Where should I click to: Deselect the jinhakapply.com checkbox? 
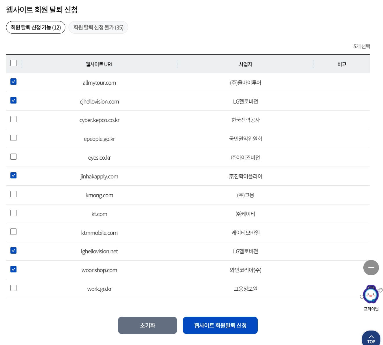coord(13,175)
